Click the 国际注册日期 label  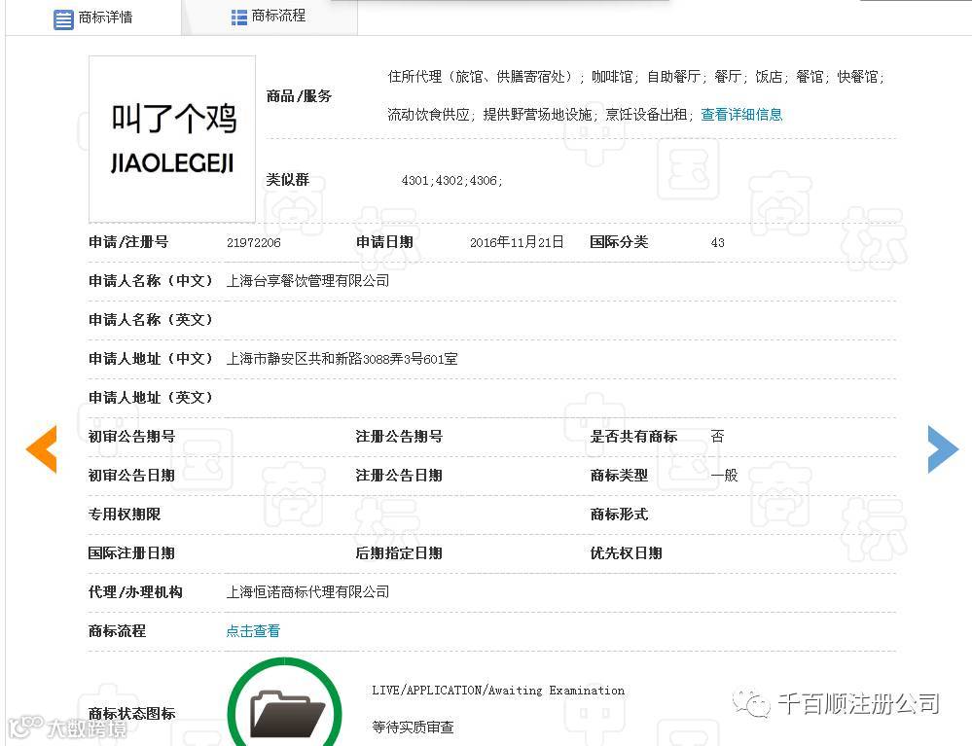tap(131, 553)
